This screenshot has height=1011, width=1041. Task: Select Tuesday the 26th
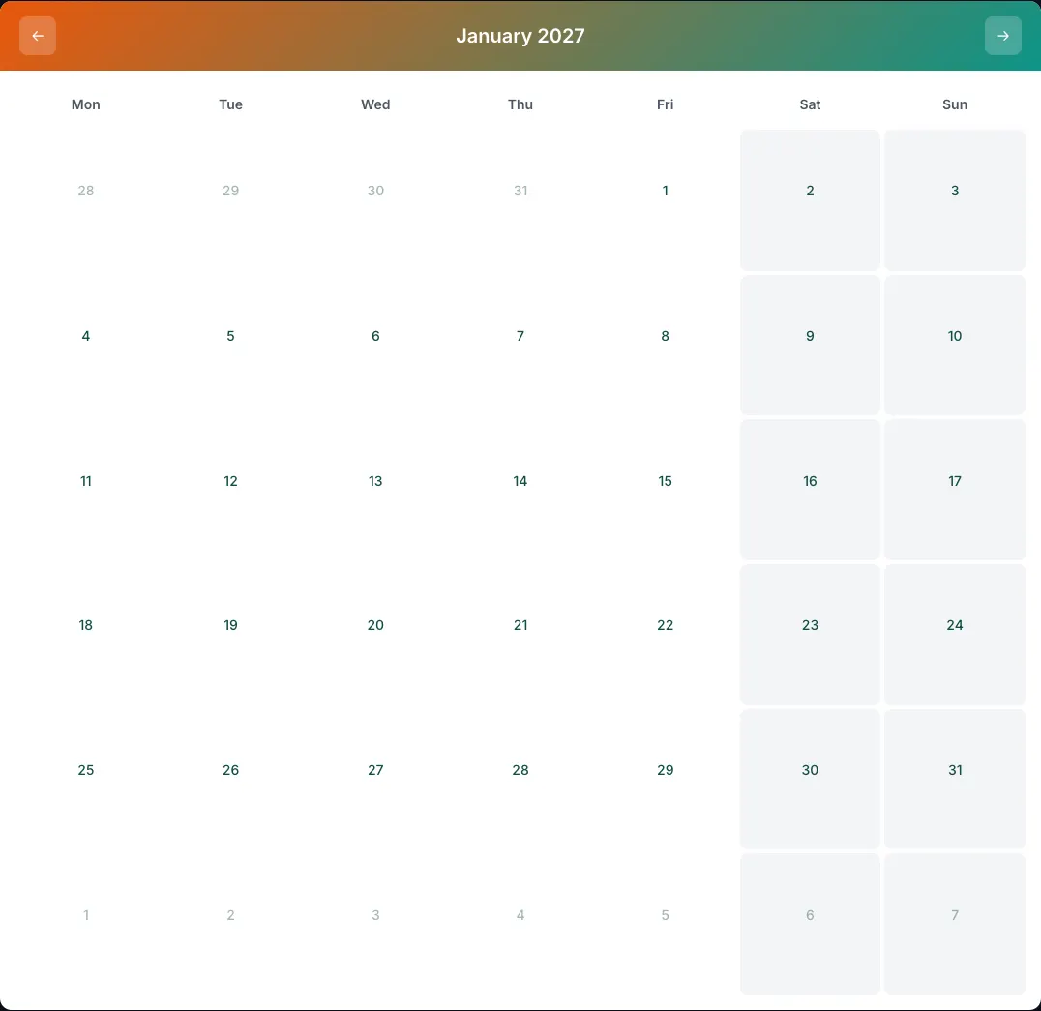click(x=230, y=779)
